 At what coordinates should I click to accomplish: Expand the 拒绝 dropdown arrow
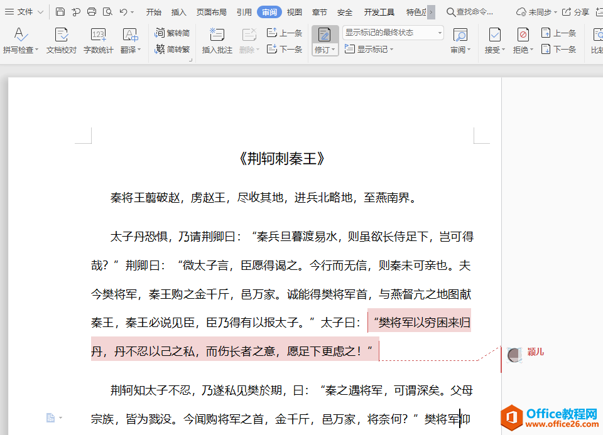point(531,50)
